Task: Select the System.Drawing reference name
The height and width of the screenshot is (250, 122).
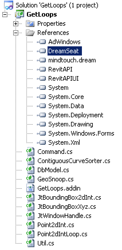Action: tap(71, 124)
